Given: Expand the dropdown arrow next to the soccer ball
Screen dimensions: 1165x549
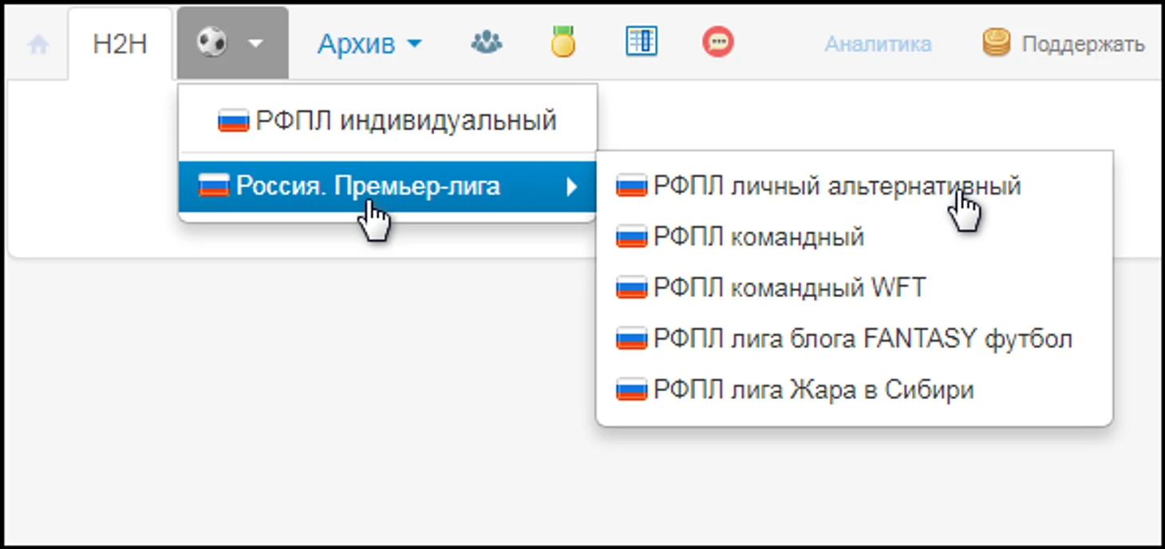Looking at the screenshot, I should point(253,44).
